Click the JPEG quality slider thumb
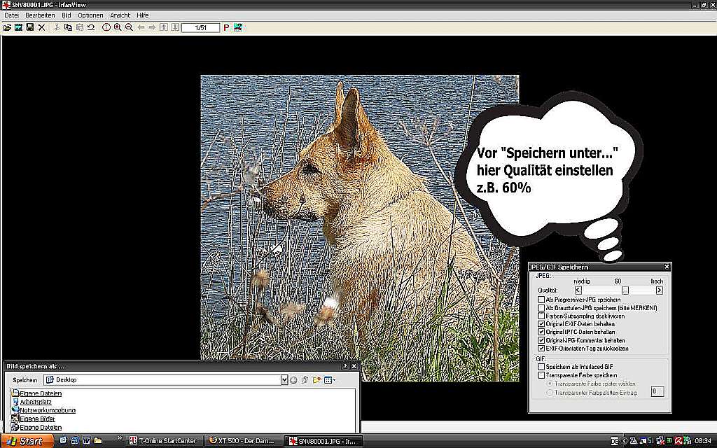 (x=625, y=290)
